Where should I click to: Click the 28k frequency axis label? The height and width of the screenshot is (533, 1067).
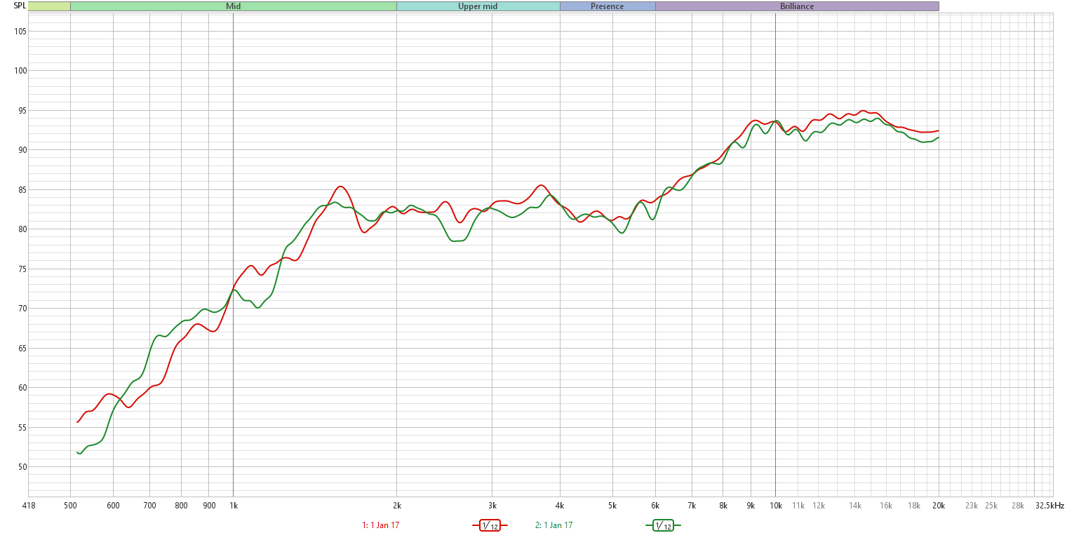(1018, 505)
